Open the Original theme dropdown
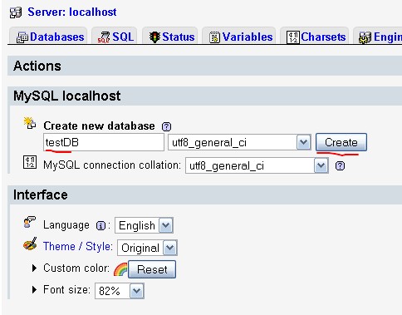Image resolution: width=402 pixels, height=315 pixels. coord(147,248)
